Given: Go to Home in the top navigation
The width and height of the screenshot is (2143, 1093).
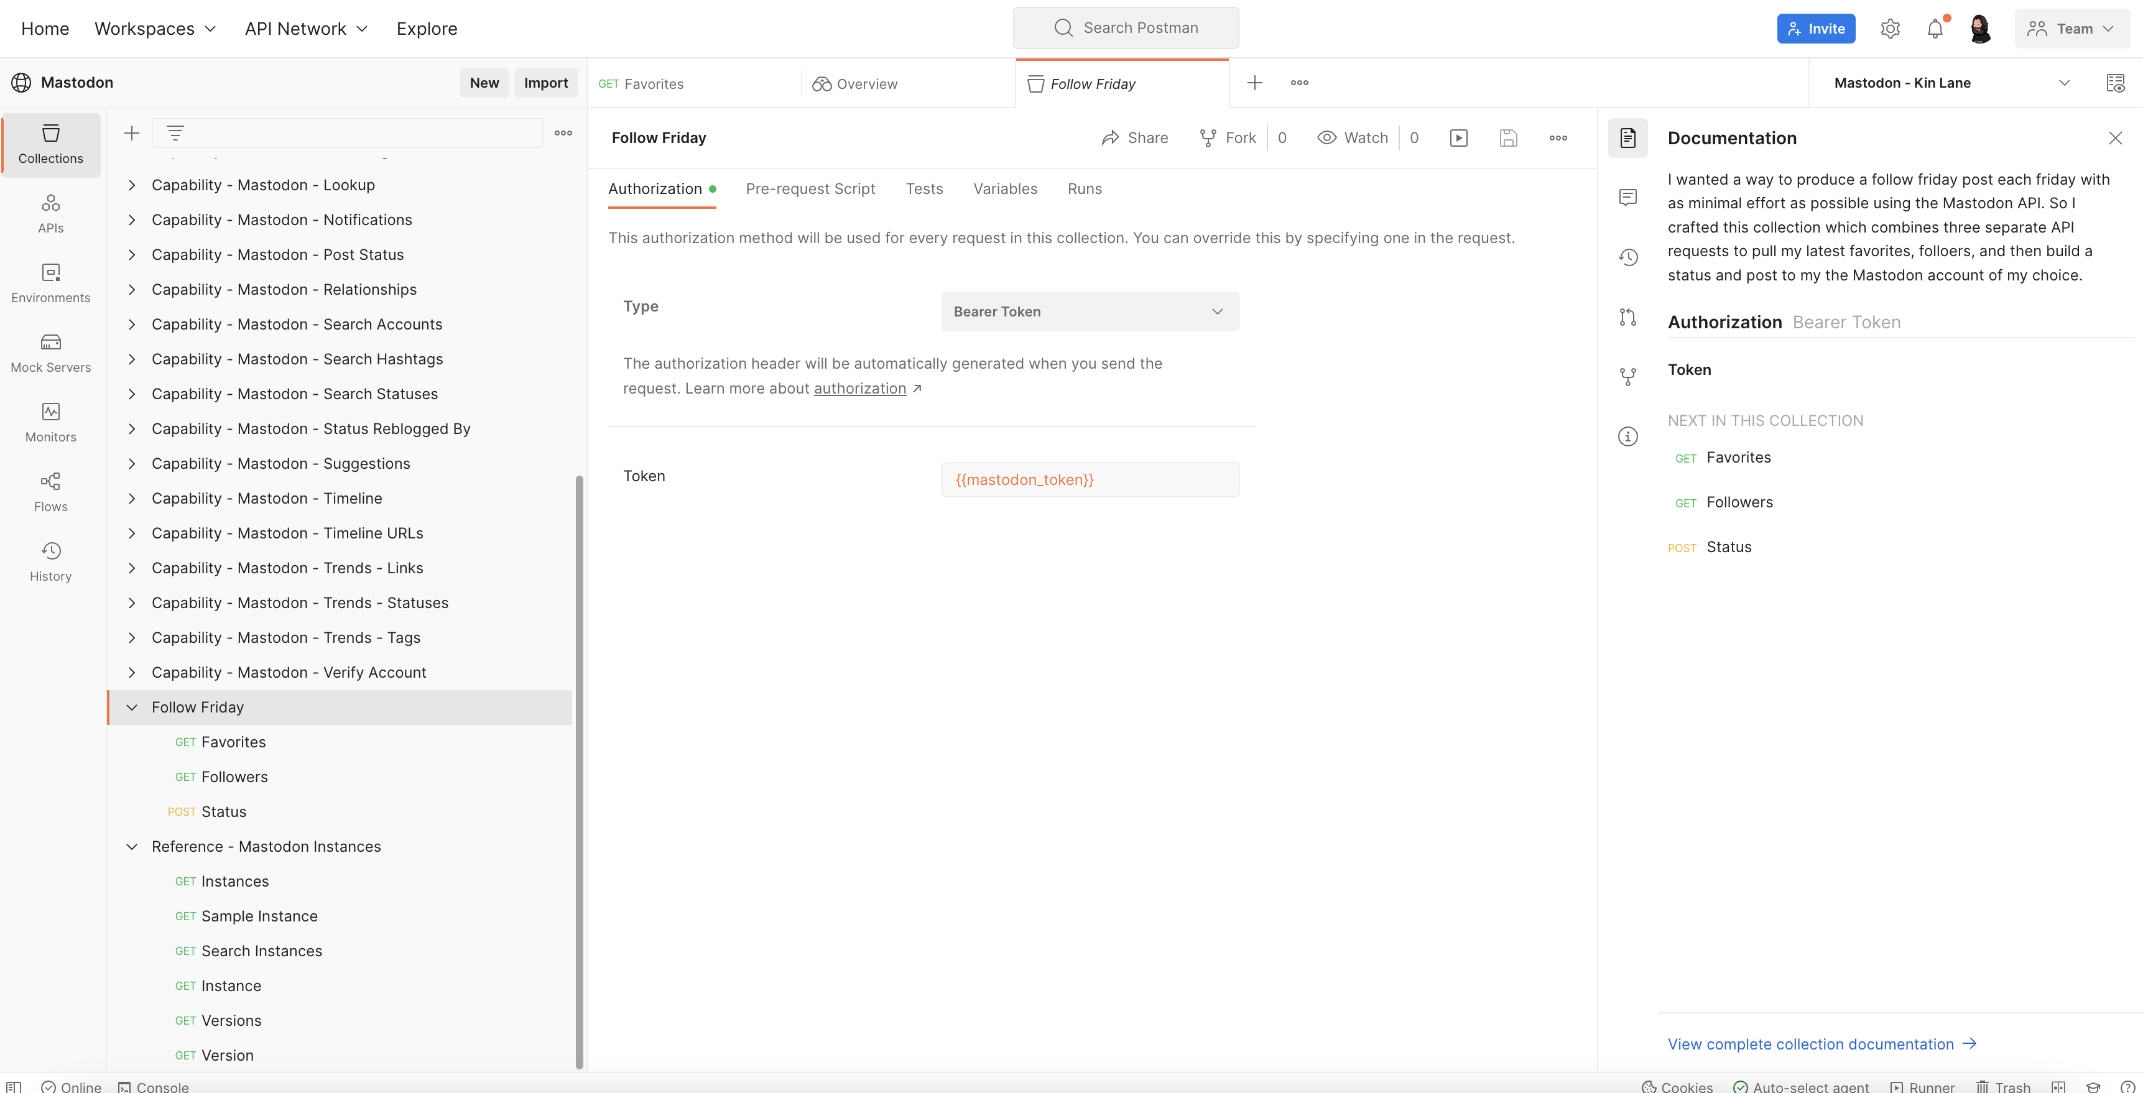Looking at the screenshot, I should click(45, 28).
